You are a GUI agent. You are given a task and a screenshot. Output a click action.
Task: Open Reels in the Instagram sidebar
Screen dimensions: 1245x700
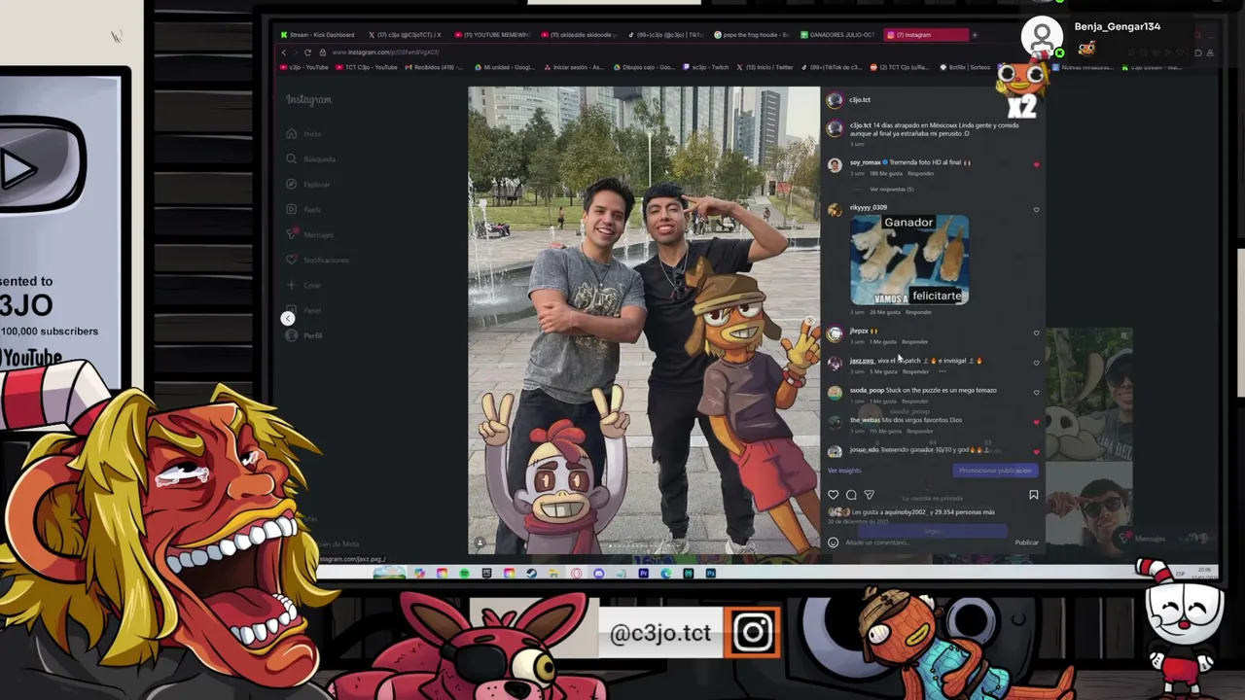(x=304, y=210)
